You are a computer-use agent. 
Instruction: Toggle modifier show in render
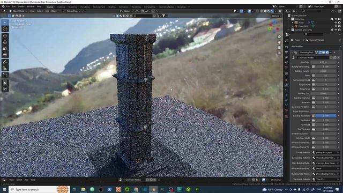[x=327, y=53]
